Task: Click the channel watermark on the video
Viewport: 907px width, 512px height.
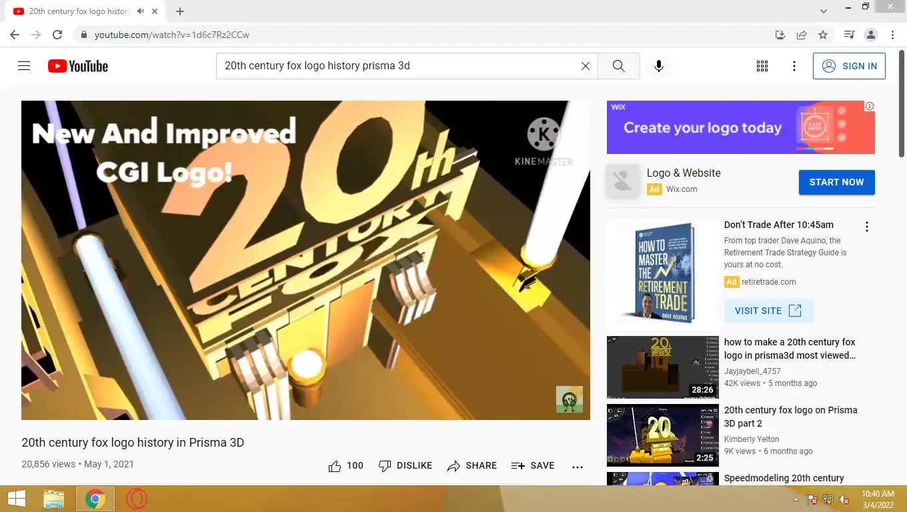Action: pyautogui.click(x=570, y=399)
